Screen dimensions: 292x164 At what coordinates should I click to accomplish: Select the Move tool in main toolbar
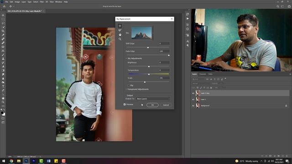click(x=3, y=15)
